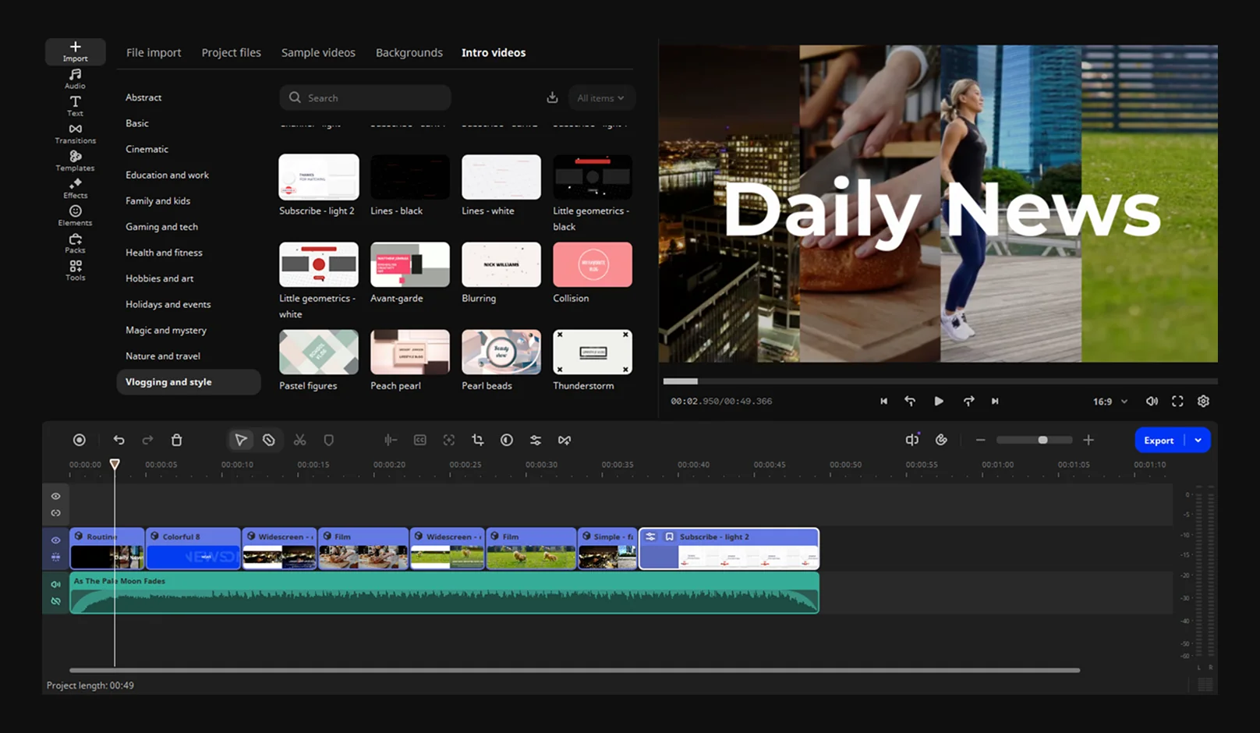Select the Gaming and tech category
The image size is (1260, 733).
162,227
